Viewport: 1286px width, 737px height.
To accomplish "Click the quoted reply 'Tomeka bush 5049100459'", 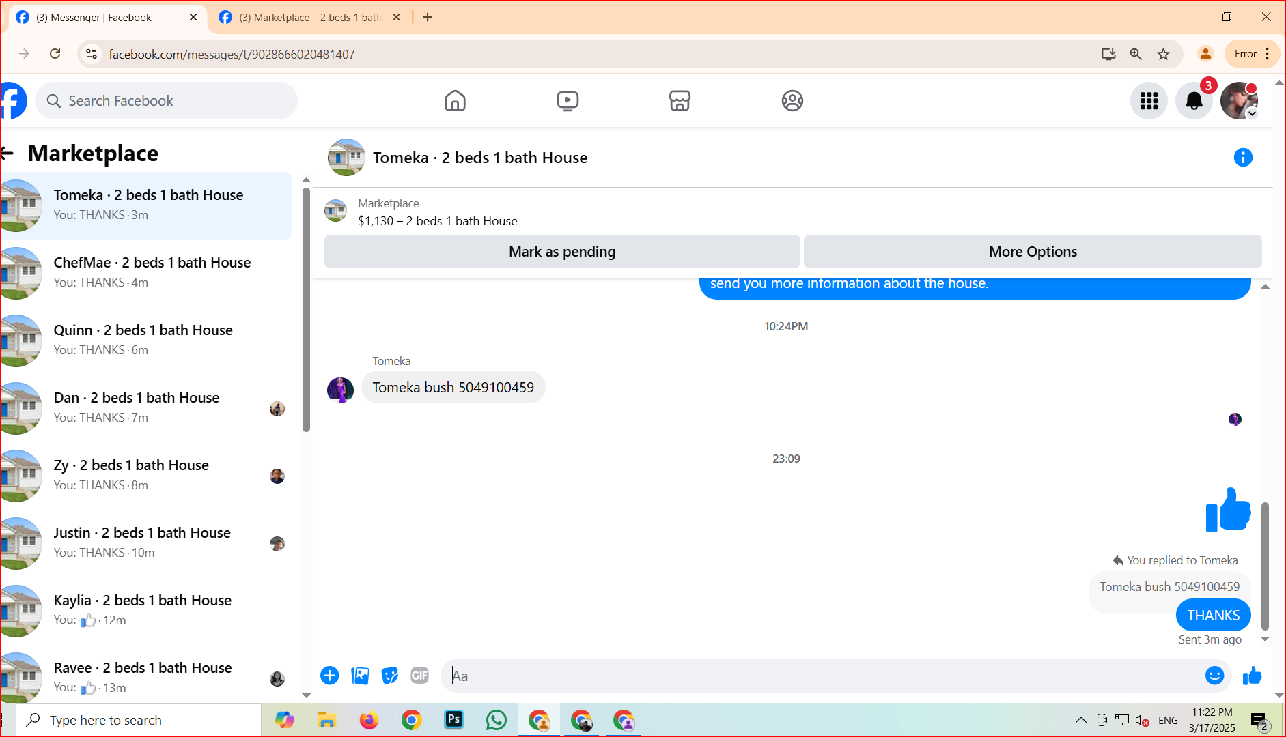I will coord(1169,587).
